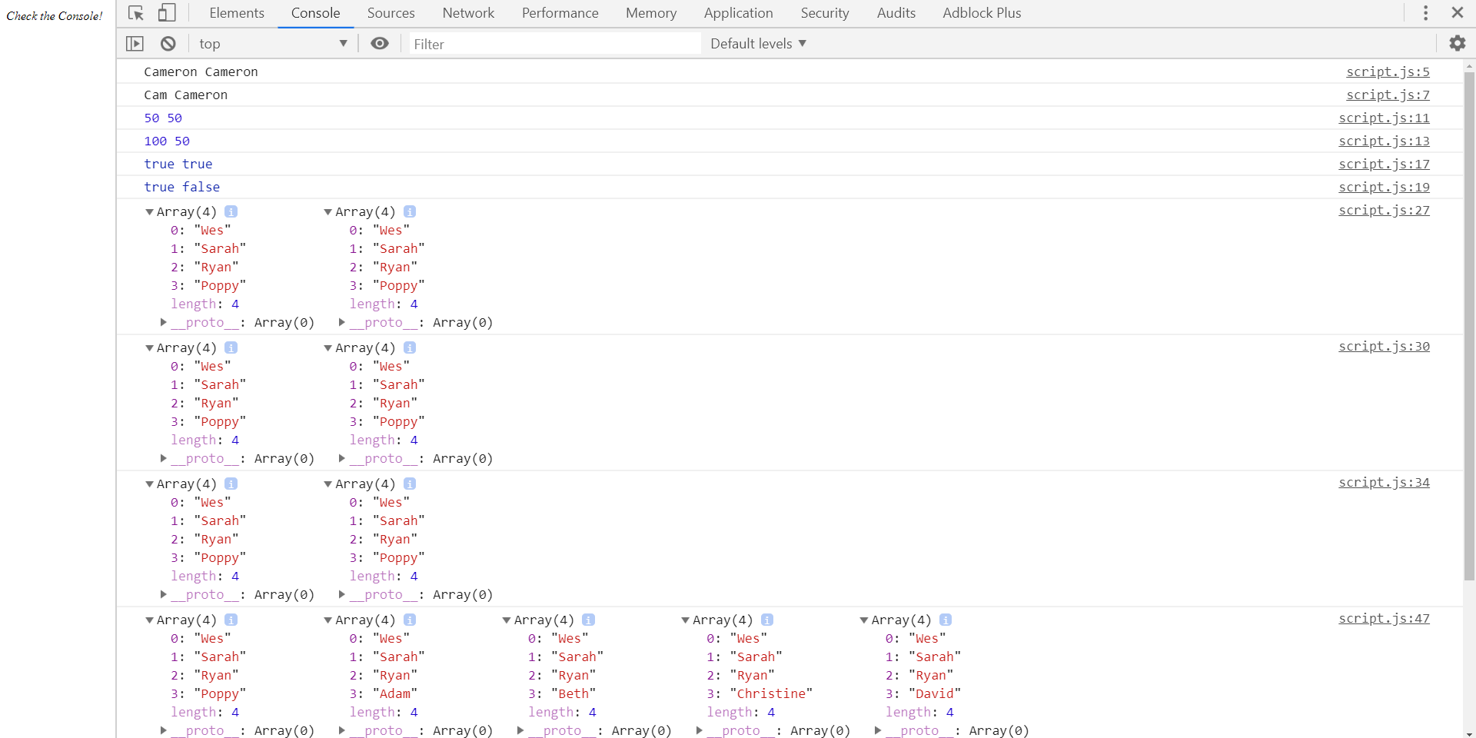Viewport: 1476px width, 738px height.
Task: Collapse first Array(4) in script.js:34 row
Action: coord(149,484)
